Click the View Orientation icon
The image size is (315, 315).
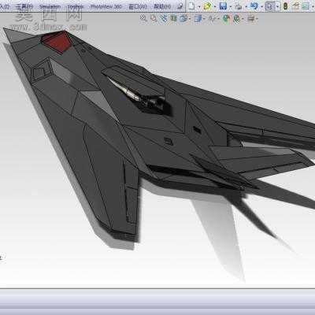coord(183,18)
